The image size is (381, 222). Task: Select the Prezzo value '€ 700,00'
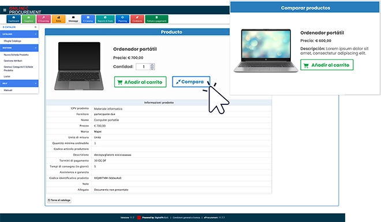click(x=100, y=126)
